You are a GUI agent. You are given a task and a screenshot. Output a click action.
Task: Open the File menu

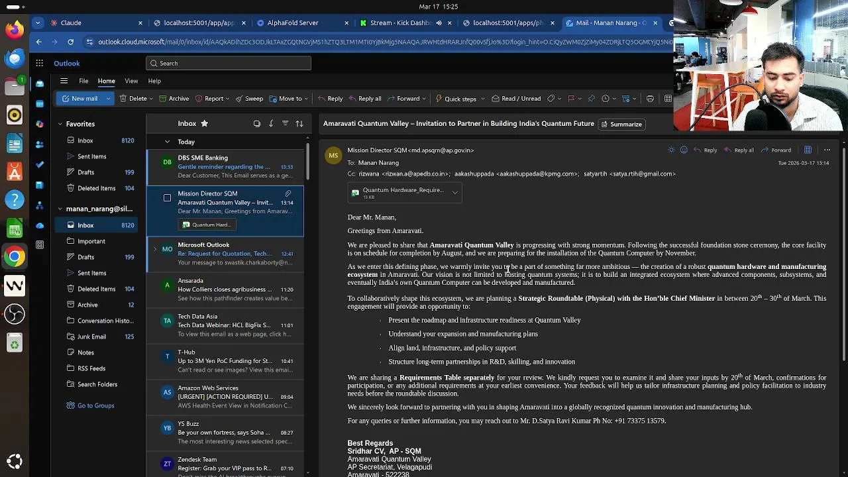[x=83, y=81]
